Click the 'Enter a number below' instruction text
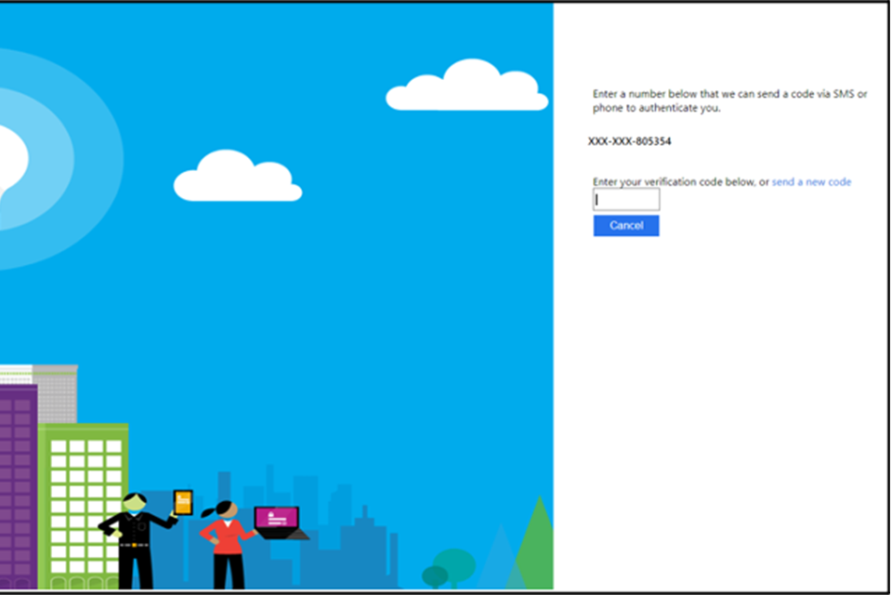The height and width of the screenshot is (595, 892). pos(729,100)
